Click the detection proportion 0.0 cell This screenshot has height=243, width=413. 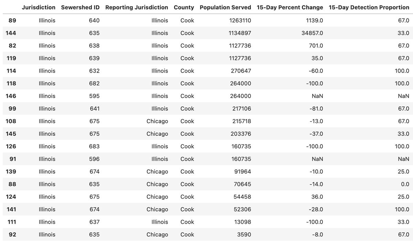[x=405, y=184]
